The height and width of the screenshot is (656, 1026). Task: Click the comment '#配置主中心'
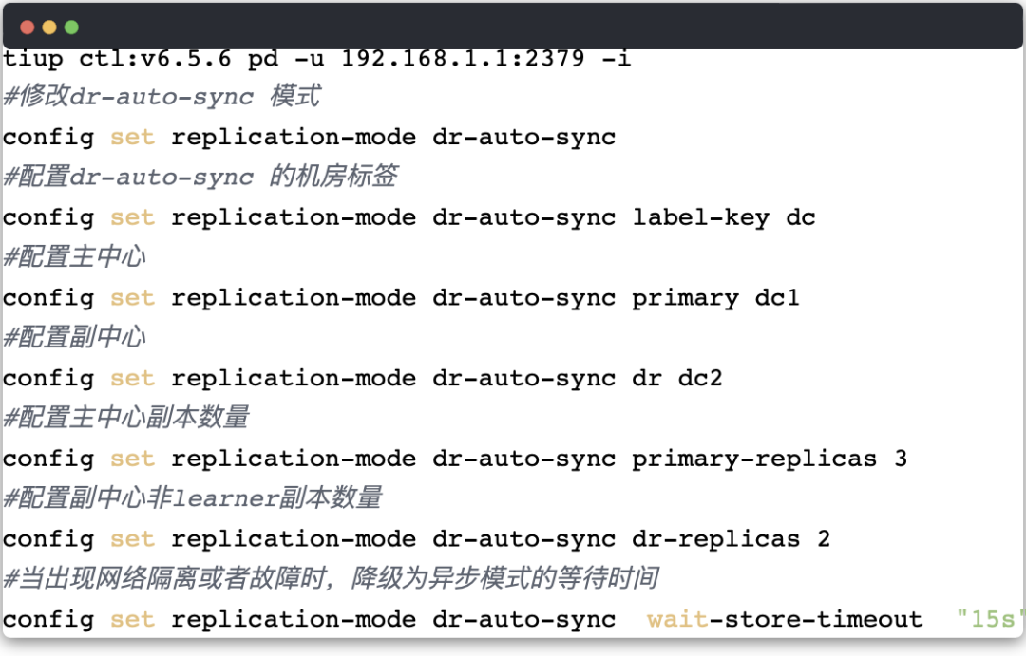point(75,257)
